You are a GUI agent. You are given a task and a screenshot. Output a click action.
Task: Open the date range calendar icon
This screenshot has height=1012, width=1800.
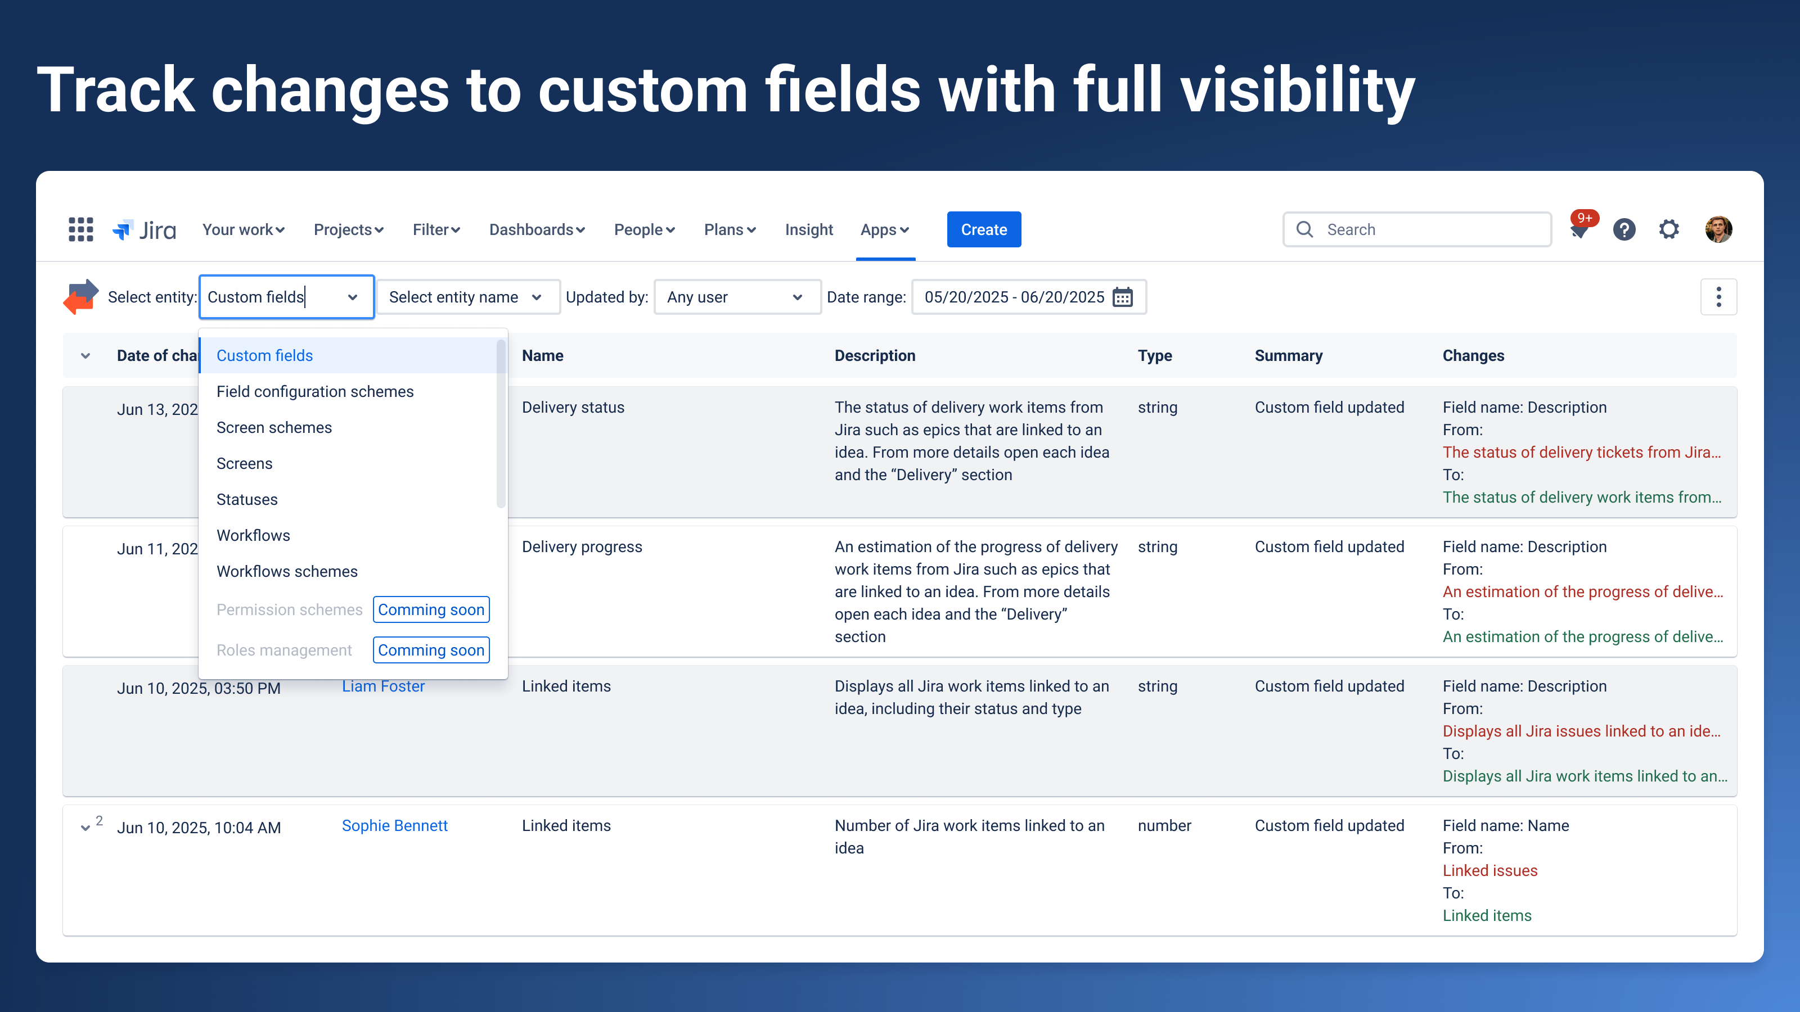click(x=1122, y=297)
